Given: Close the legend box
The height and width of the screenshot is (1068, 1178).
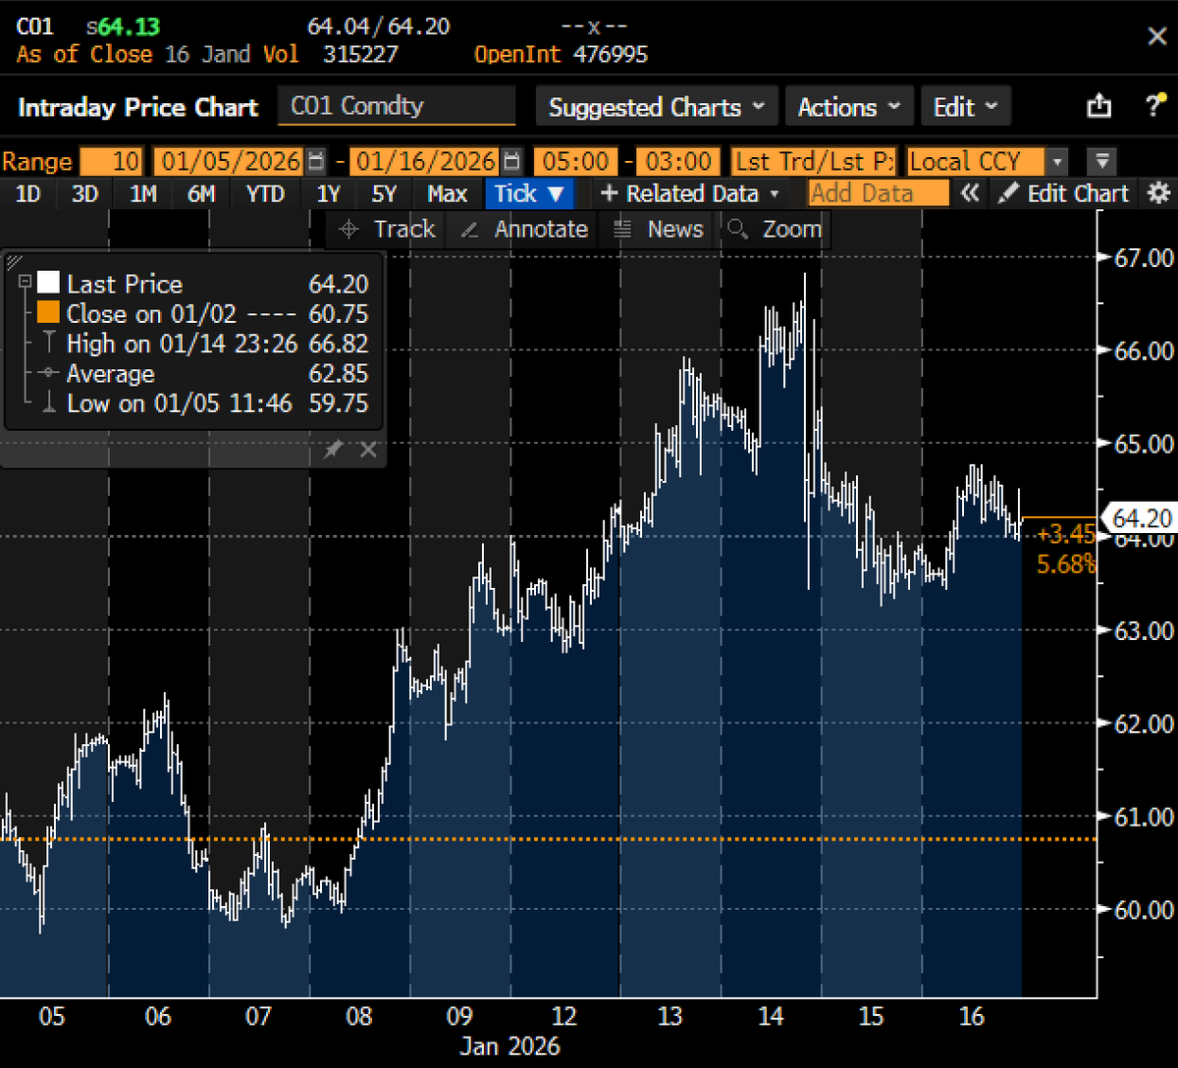Looking at the screenshot, I should coord(368,450).
